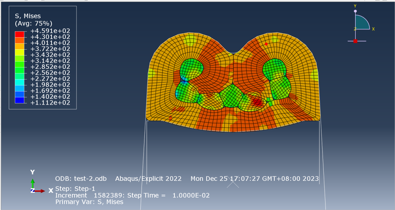Click the red swatch in the stress legend
The height and width of the screenshot is (210, 395).
click(20, 34)
